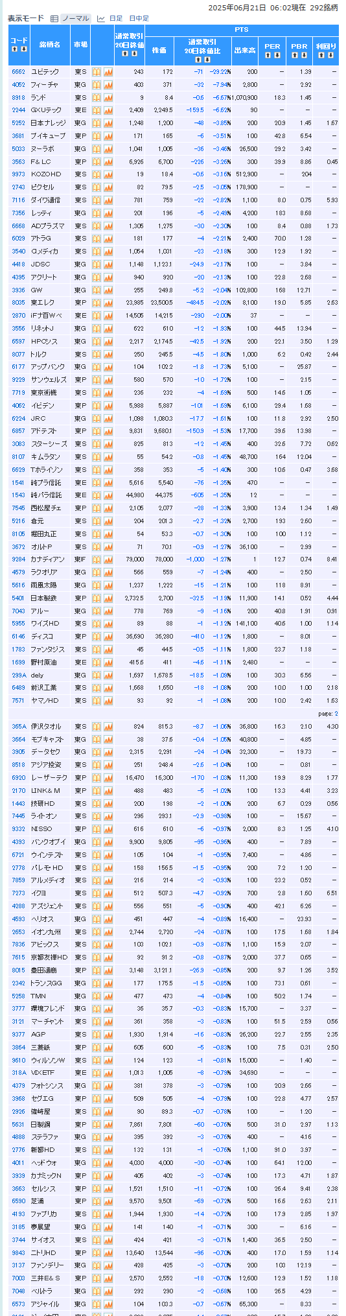Image resolution: width=346 pixels, height=1316 pixels.
Task: Sort descending by PBR arrow
Action: point(303,55)
